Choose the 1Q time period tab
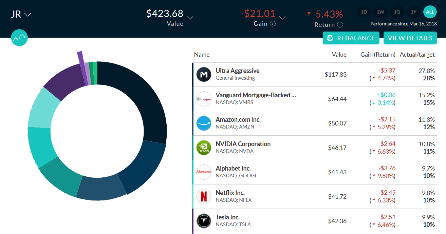This screenshot has height=234, width=446. [x=397, y=12]
